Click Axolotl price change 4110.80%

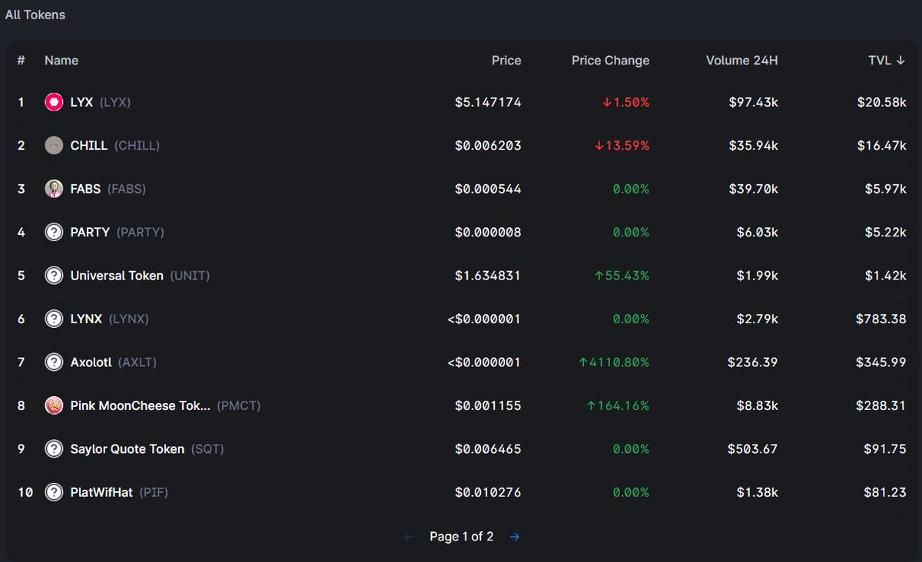point(615,362)
